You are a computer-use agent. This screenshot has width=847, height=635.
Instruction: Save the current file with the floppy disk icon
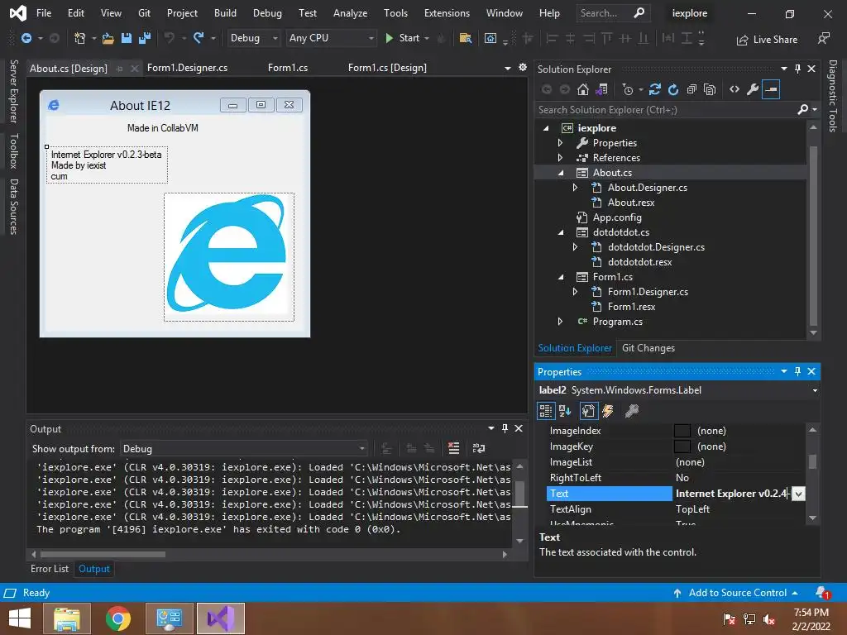point(127,38)
